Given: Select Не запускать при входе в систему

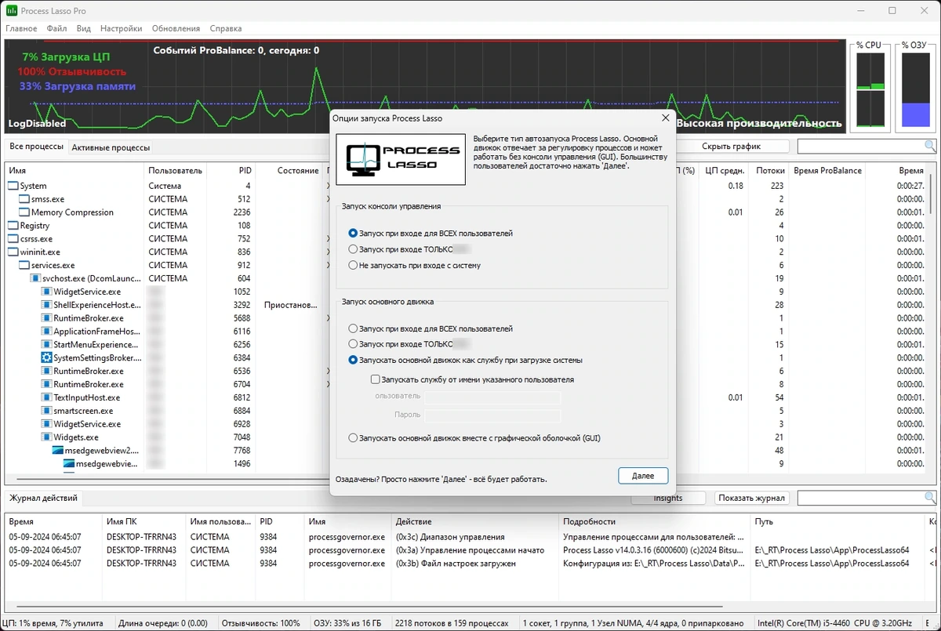Looking at the screenshot, I should pyautogui.click(x=414, y=265).
